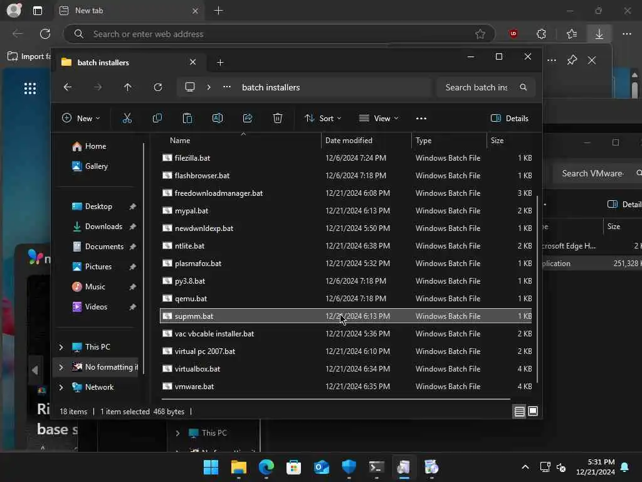This screenshot has height=482, width=642.
Task: Open Terminal from taskbar
Action: coord(376,467)
